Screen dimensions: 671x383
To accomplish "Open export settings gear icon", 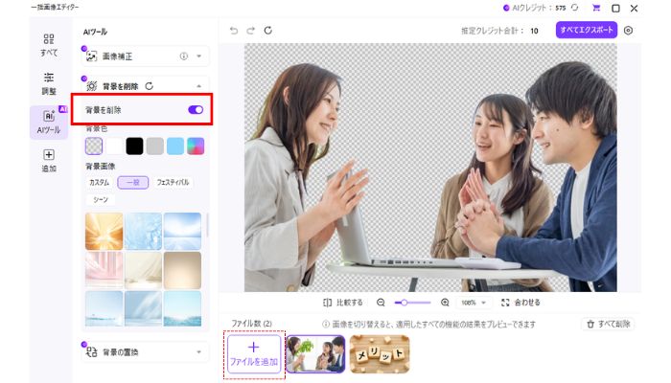I will 629,31.
